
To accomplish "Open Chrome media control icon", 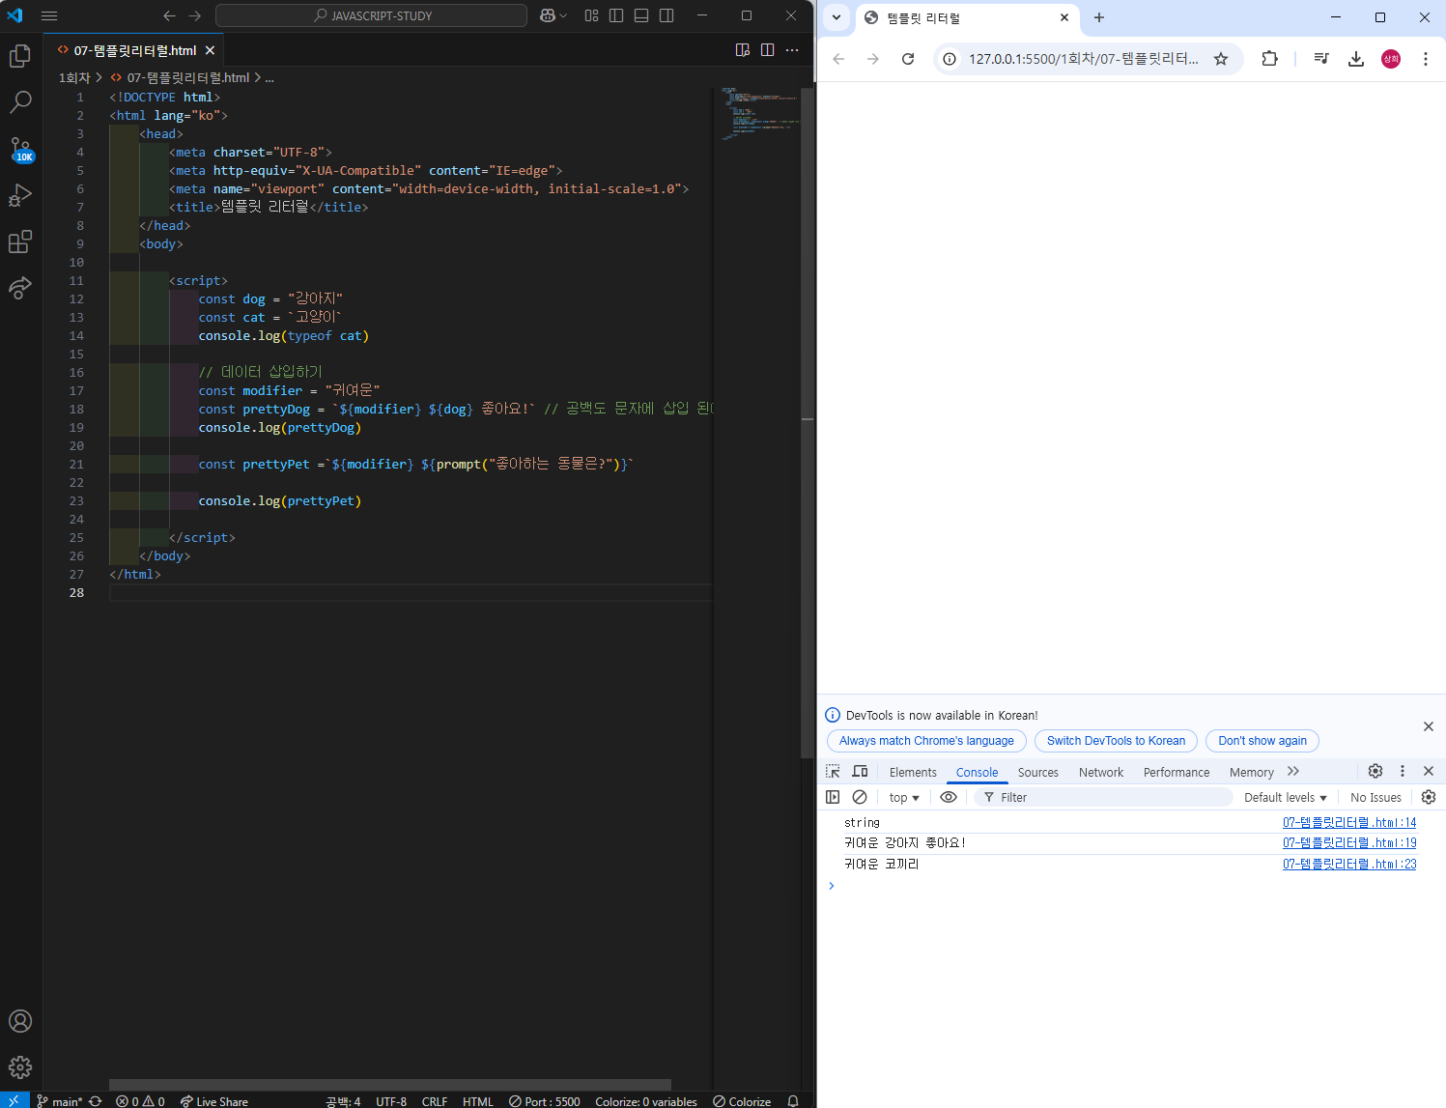I will pyautogui.click(x=1321, y=59).
